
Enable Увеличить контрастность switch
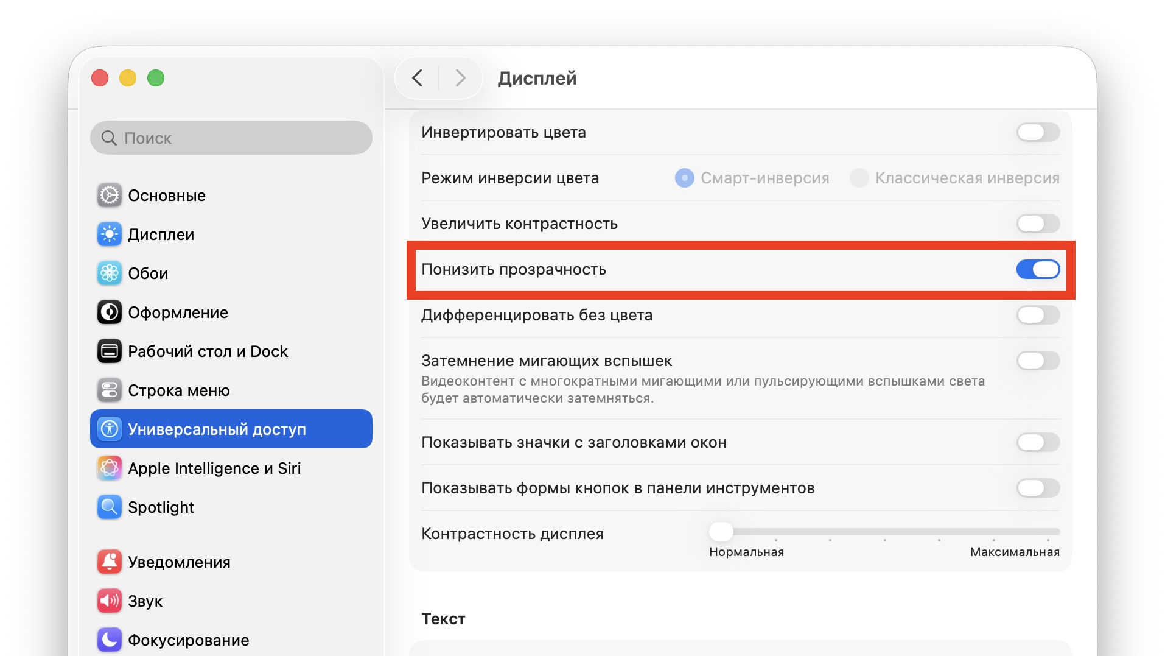[x=1038, y=224]
